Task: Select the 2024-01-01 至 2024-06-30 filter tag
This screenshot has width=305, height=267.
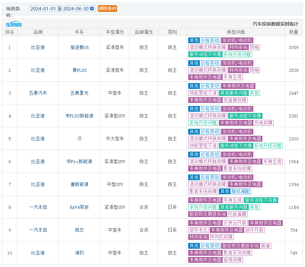Action: pyautogui.click(x=62, y=9)
